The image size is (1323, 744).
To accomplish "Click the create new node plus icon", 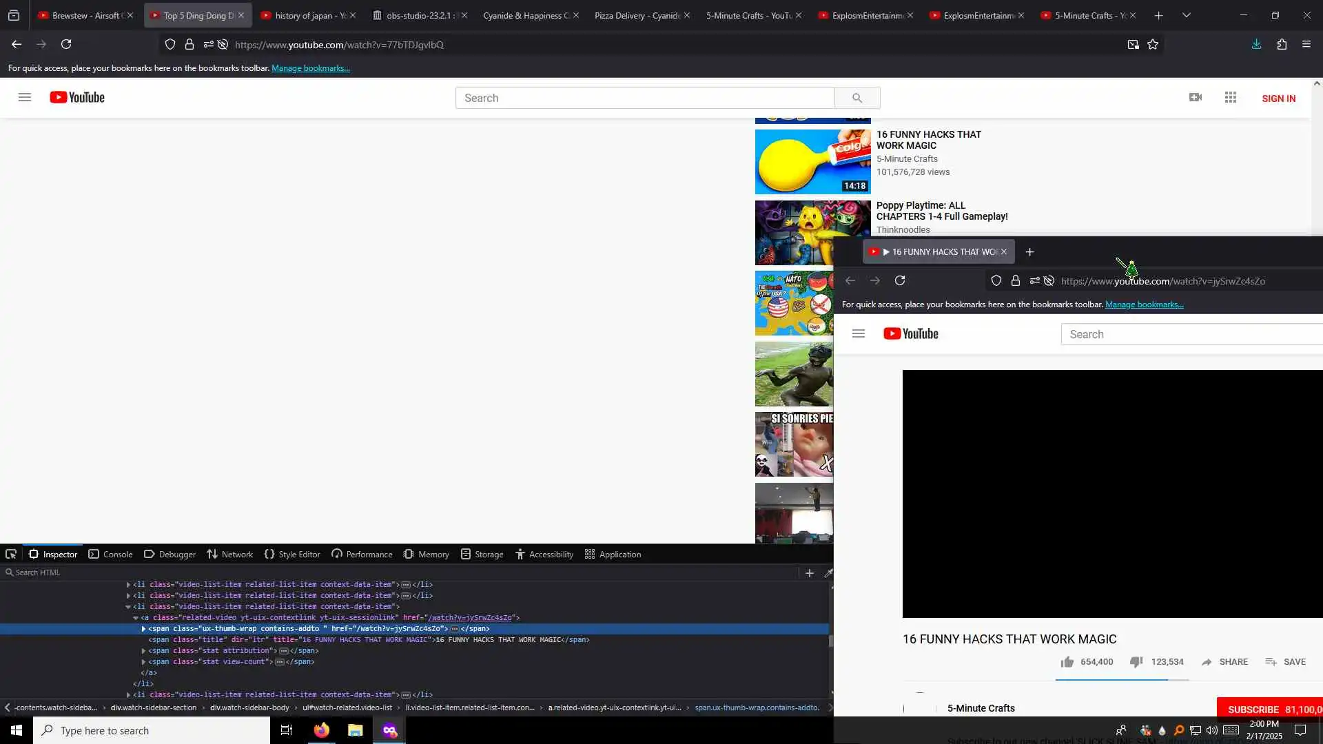I will coord(810,573).
